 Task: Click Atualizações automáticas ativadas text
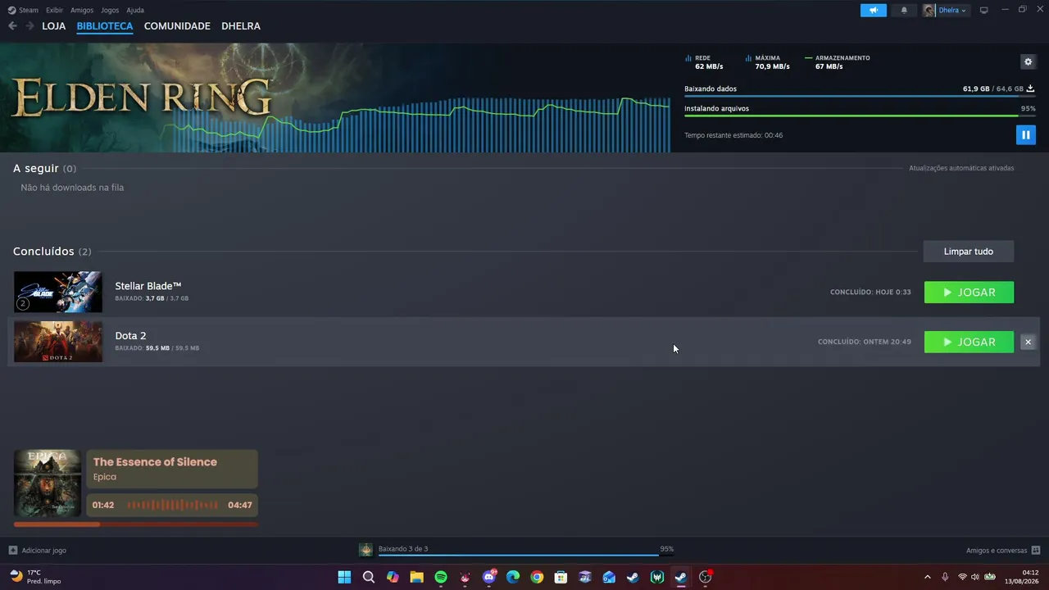point(961,168)
